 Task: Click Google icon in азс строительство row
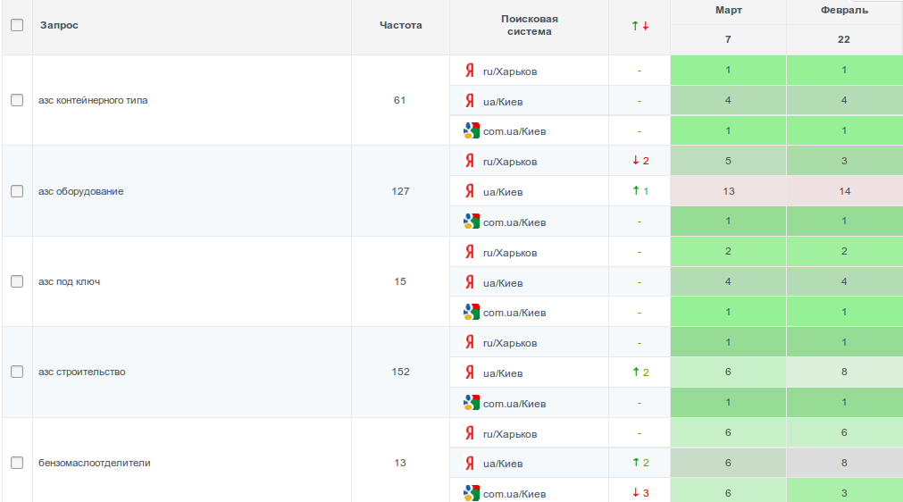click(472, 403)
